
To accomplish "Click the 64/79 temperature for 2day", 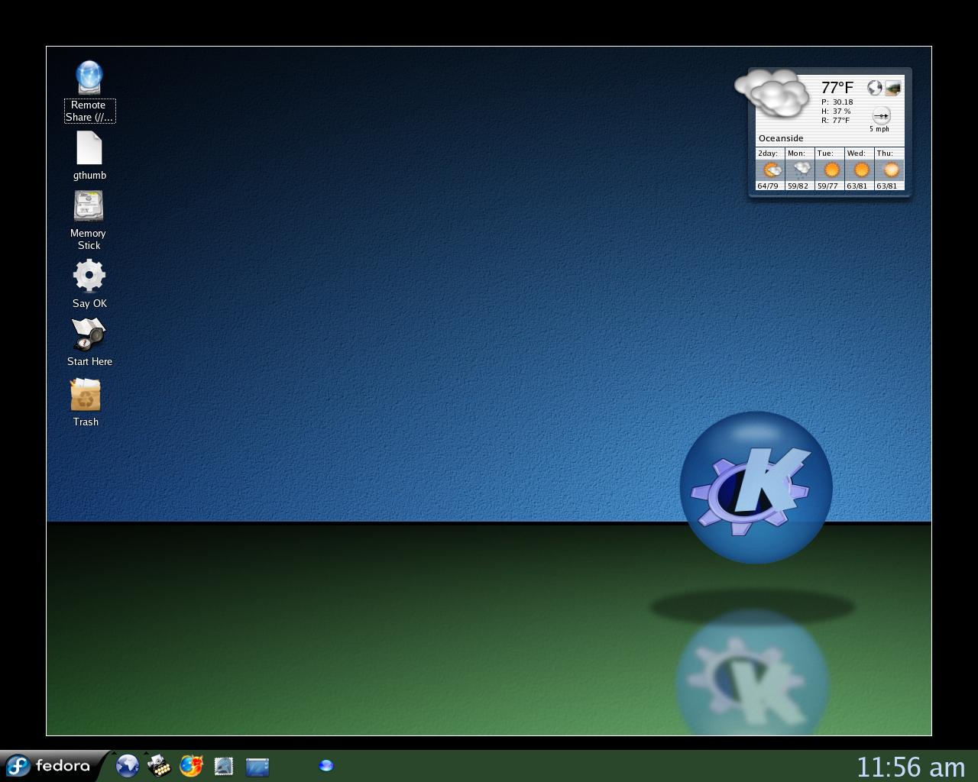I will click(768, 186).
